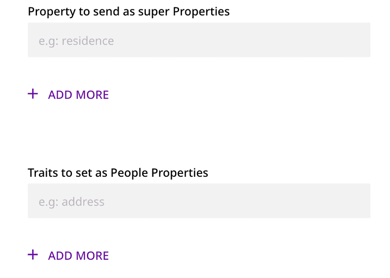Click right end of super Properties input
The image size is (390, 278).
click(362, 40)
